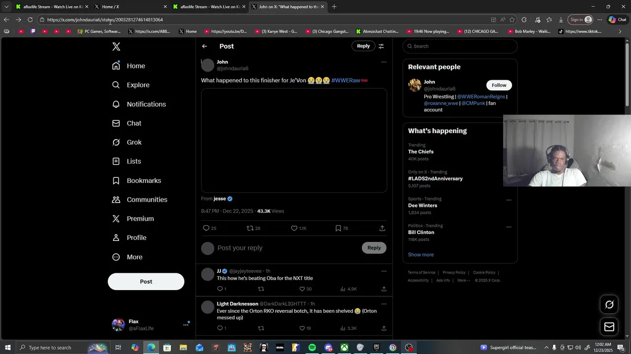Open Notifications in X sidebar
The width and height of the screenshot is (631, 354).
click(x=139, y=104)
